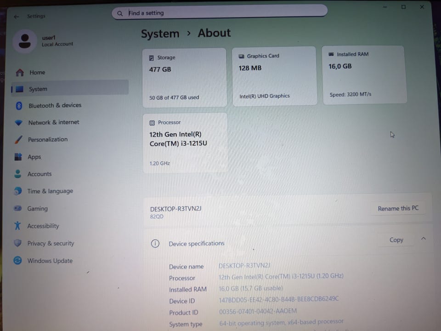441x331 pixels.
Task: Click the Product ID value
Action: click(x=258, y=311)
